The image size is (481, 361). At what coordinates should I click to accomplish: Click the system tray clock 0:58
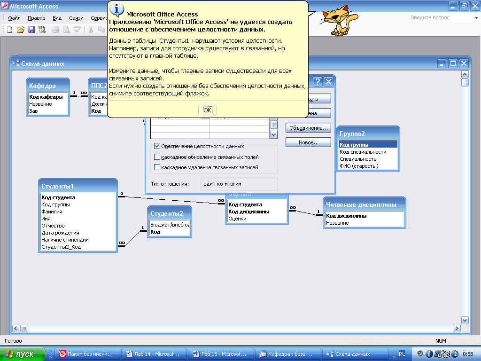click(x=468, y=354)
